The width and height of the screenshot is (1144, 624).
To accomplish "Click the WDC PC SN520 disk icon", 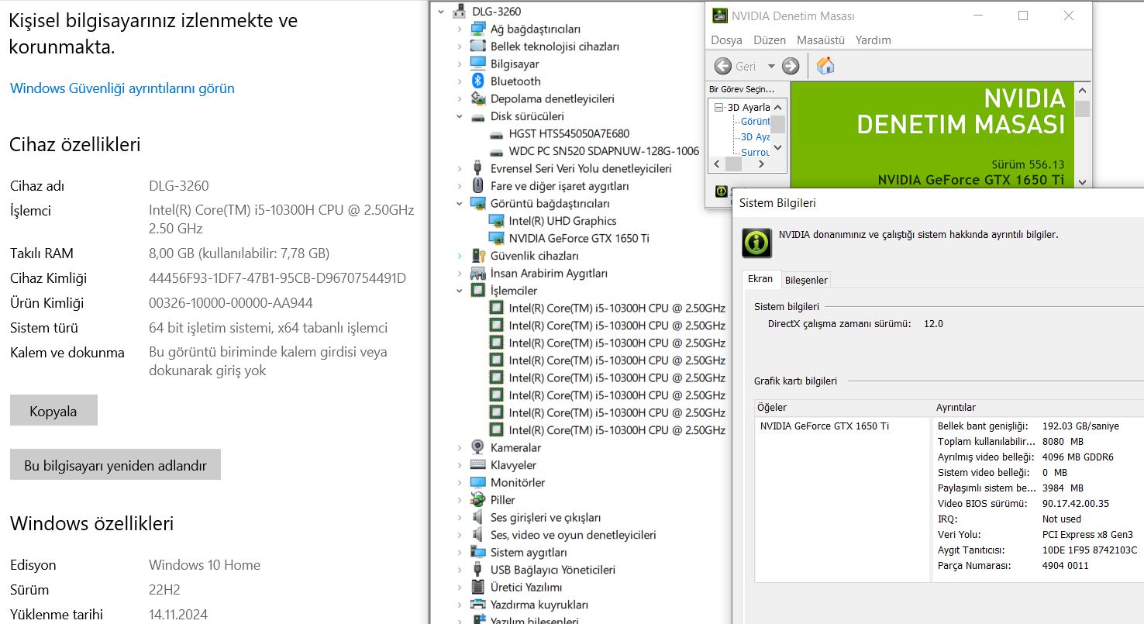I will (x=496, y=151).
